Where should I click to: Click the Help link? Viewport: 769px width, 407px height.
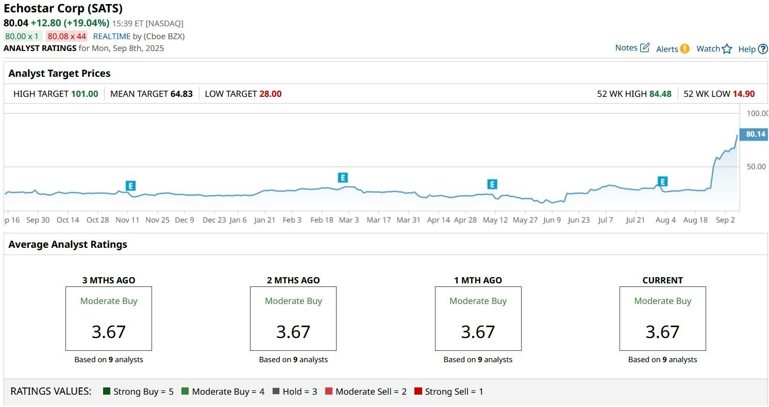(x=747, y=49)
